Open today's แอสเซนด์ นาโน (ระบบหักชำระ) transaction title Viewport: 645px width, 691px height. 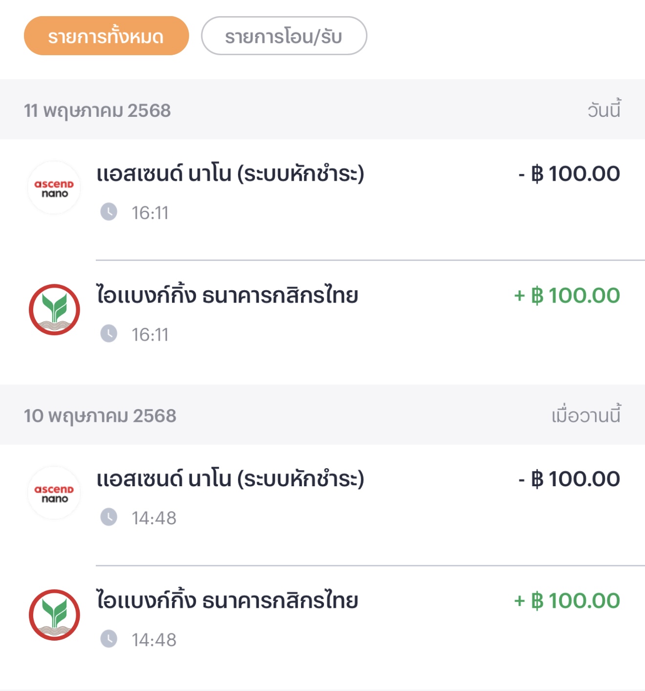click(230, 174)
